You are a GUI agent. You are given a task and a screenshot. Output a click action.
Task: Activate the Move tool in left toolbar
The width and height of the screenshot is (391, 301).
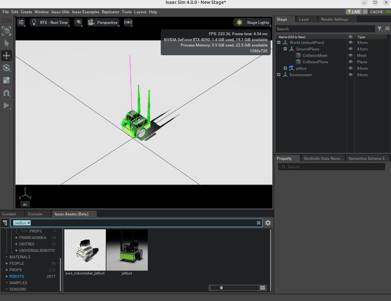(x=6, y=56)
